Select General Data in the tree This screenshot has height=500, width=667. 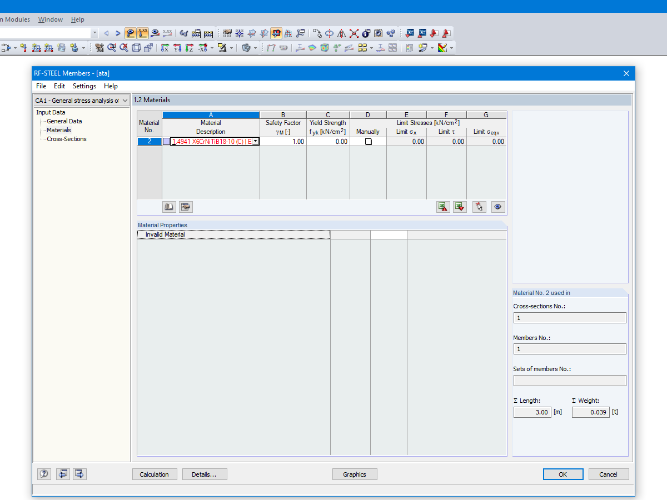coord(64,121)
